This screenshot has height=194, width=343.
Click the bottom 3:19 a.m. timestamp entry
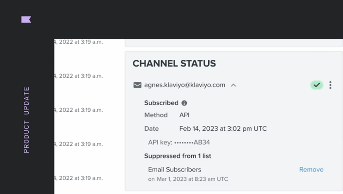point(78,178)
